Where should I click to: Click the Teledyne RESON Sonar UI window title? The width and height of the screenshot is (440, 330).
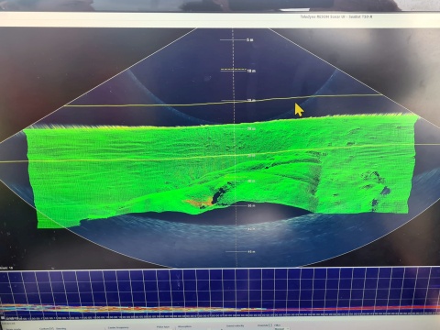[336, 16]
